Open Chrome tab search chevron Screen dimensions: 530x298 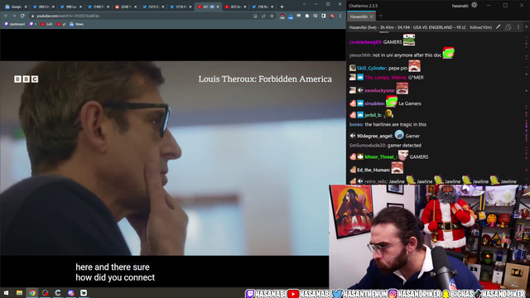[304, 4]
